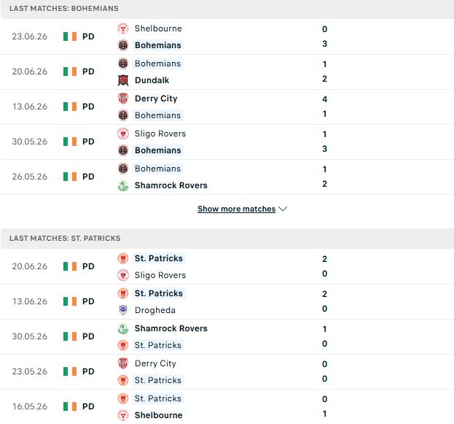Click the St. Patricks crest in the 20.06.26 match

click(123, 258)
